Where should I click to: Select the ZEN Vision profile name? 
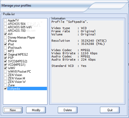click(15, 75)
